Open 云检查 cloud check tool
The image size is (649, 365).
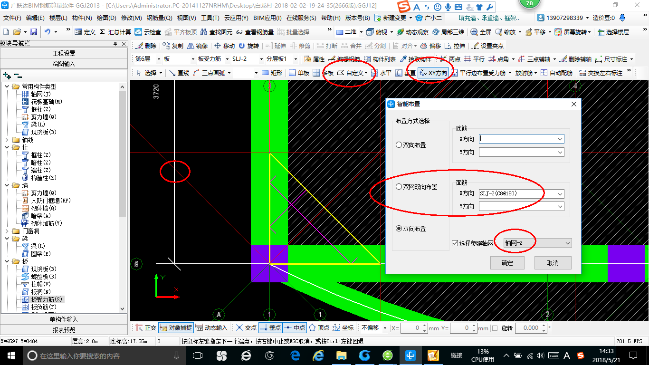(x=148, y=32)
